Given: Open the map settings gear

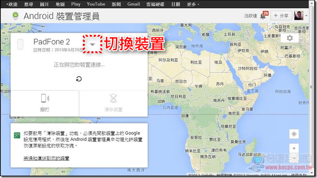Looking at the screenshot, I should 290,38.
